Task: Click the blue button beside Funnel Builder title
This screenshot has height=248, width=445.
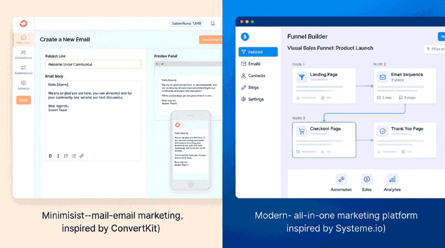Action: pos(442,36)
